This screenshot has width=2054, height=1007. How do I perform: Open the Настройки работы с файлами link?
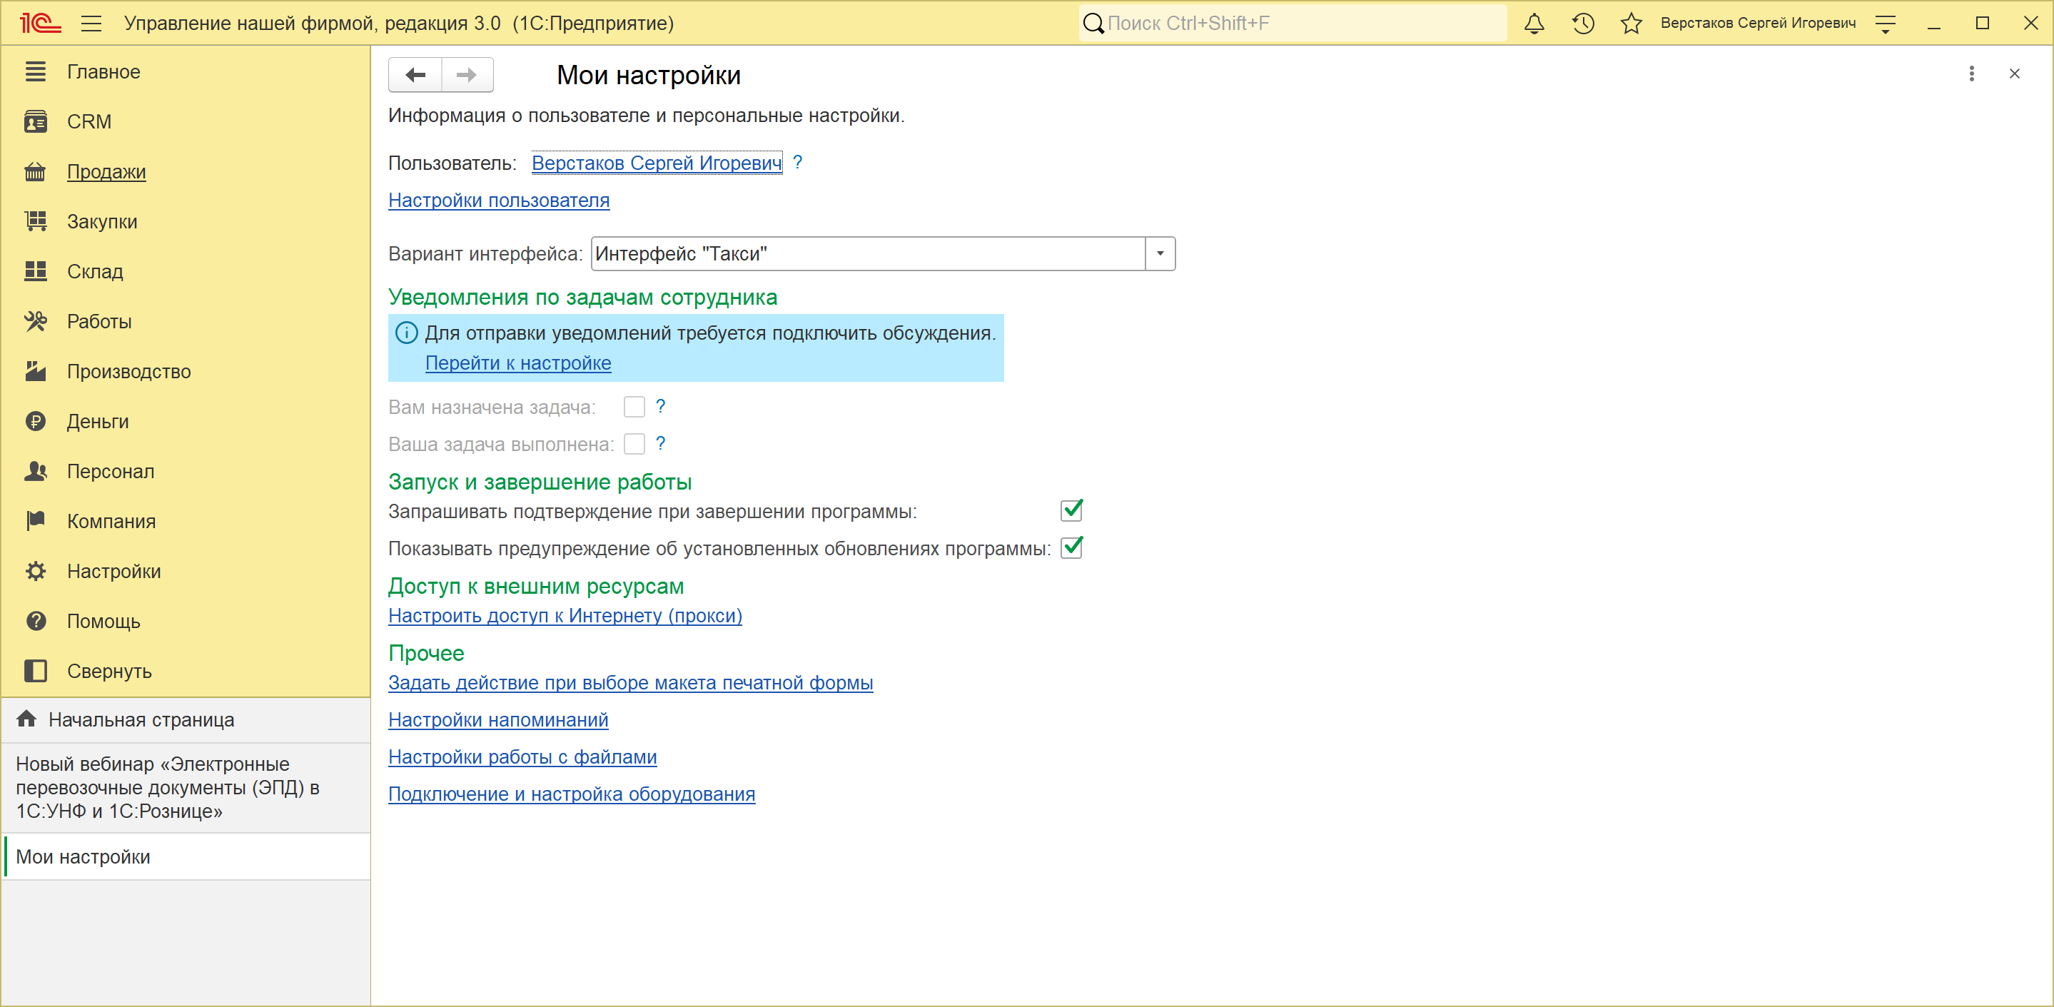pyautogui.click(x=523, y=756)
